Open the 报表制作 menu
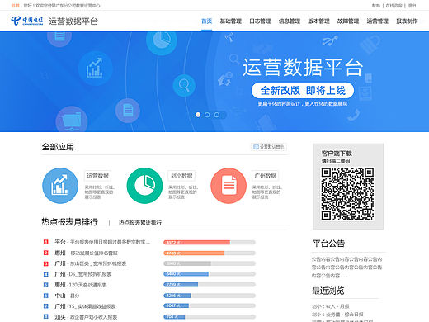 (x=407, y=21)
